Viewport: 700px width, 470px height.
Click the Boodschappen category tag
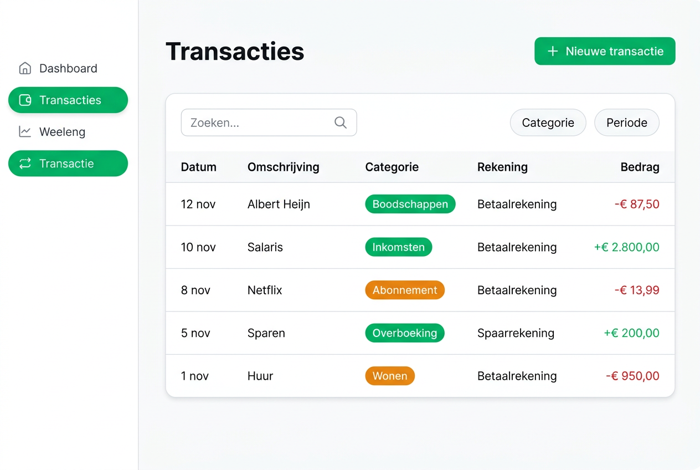click(410, 204)
